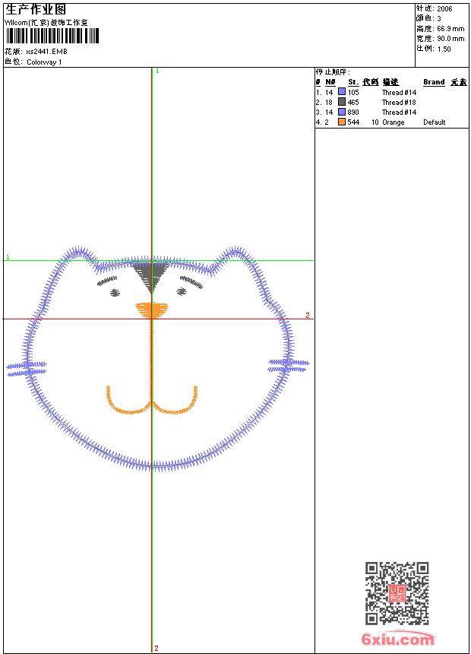The width and height of the screenshot is (471, 654).
Task: Click the xs2441.EMB file name
Action: pyautogui.click(x=46, y=52)
